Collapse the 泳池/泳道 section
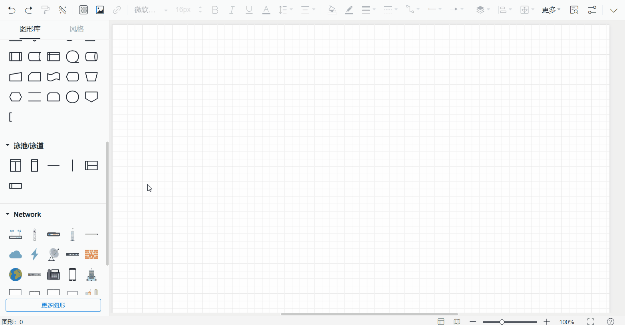 pos(8,146)
